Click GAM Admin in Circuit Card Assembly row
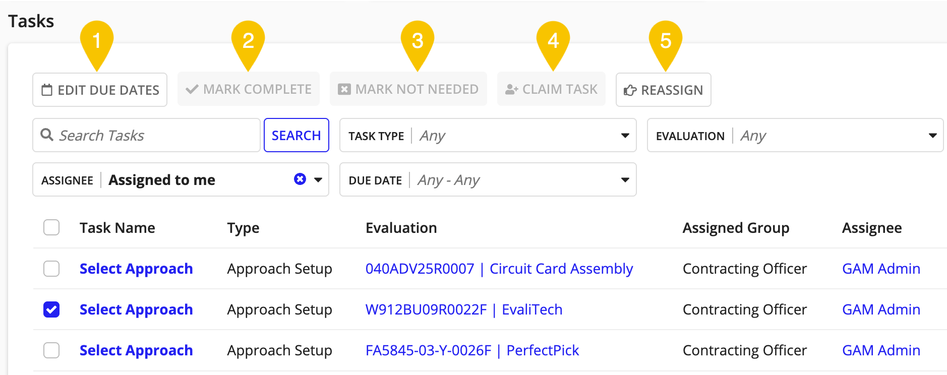The image size is (947, 375). 881,269
